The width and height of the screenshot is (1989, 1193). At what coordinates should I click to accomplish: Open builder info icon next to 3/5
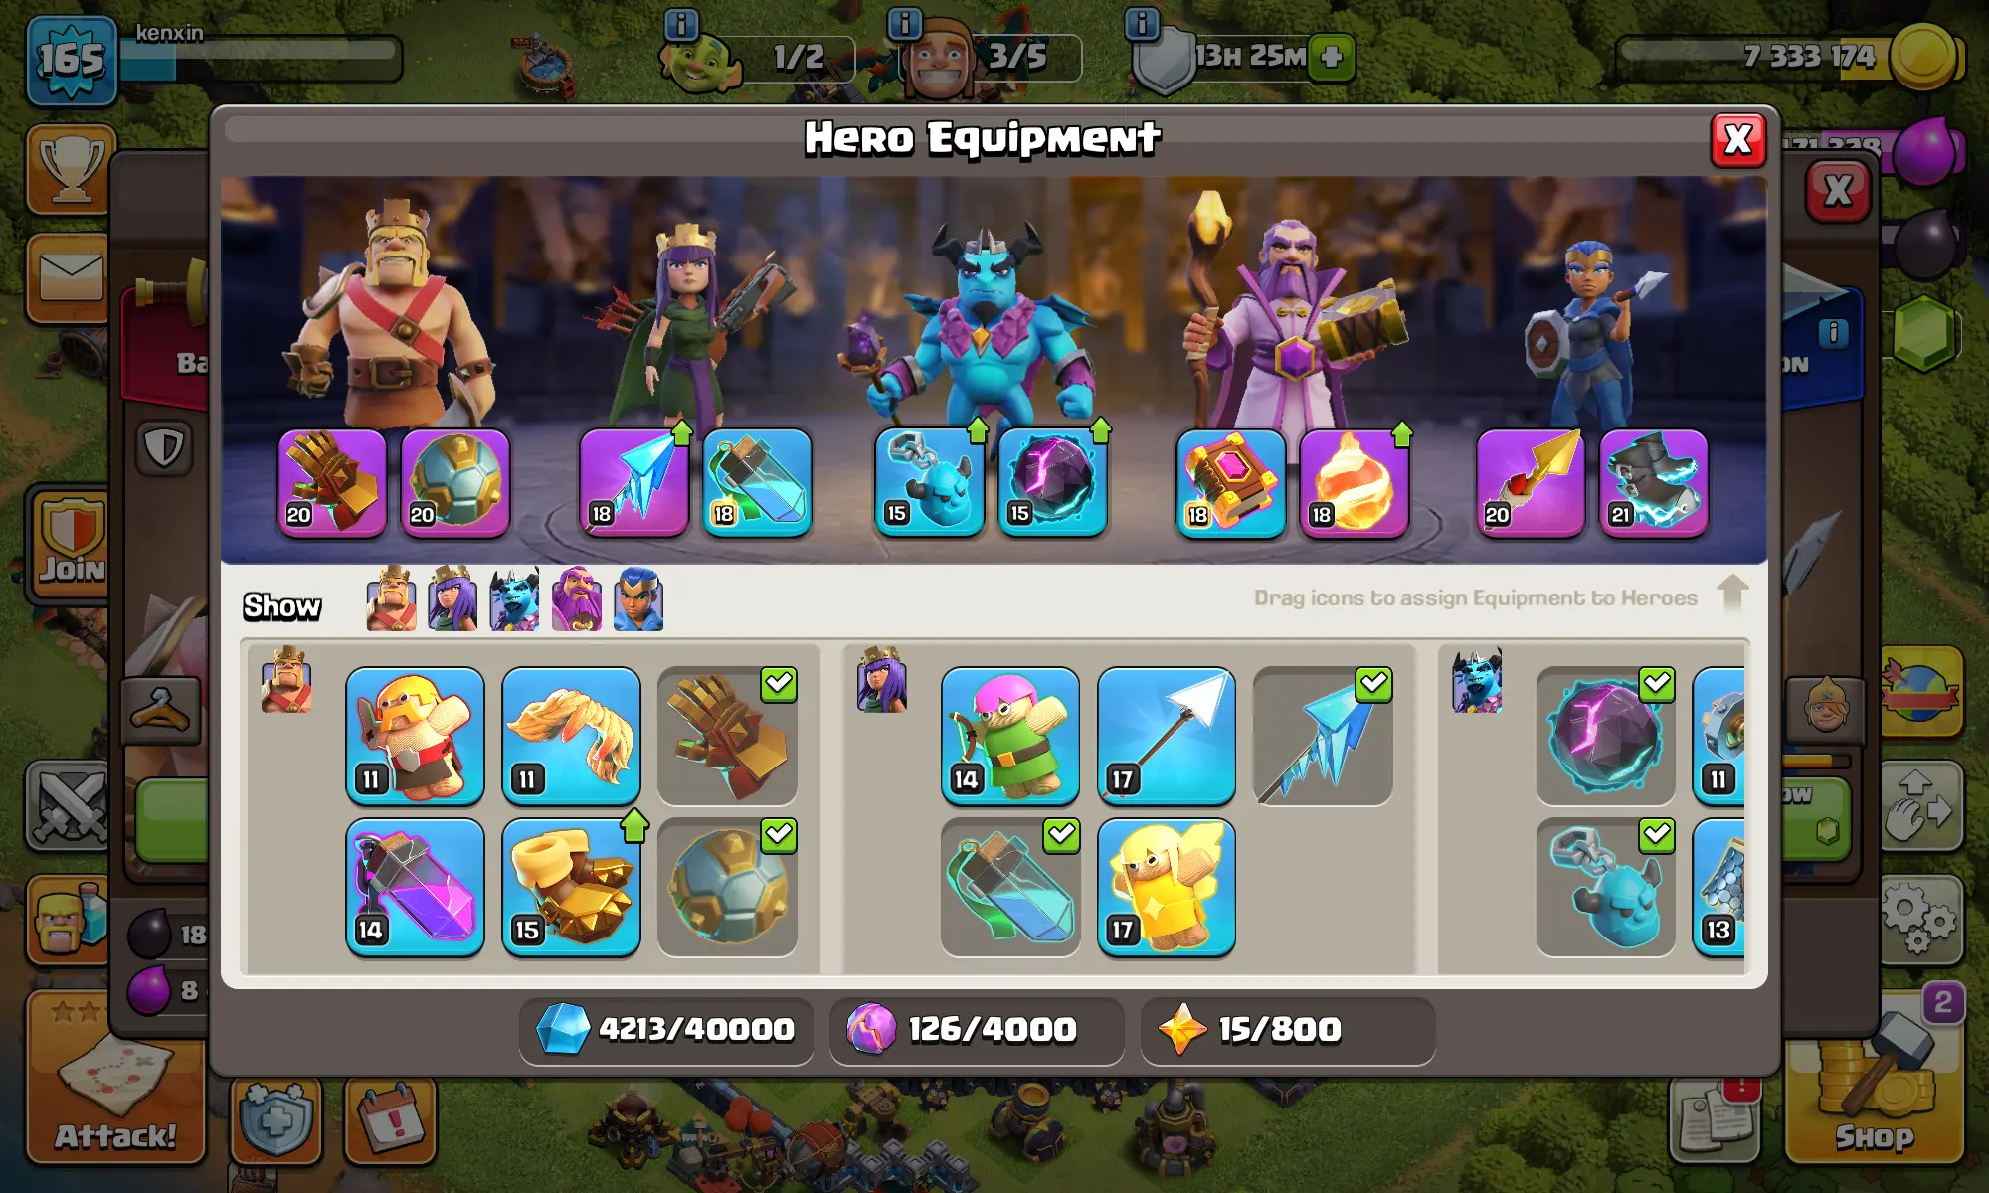(904, 23)
